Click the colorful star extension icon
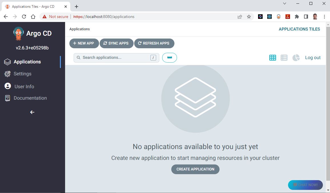 point(260,17)
